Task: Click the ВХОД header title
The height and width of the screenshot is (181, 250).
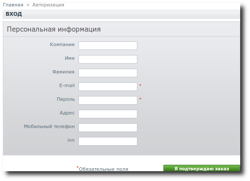Action: (14, 14)
